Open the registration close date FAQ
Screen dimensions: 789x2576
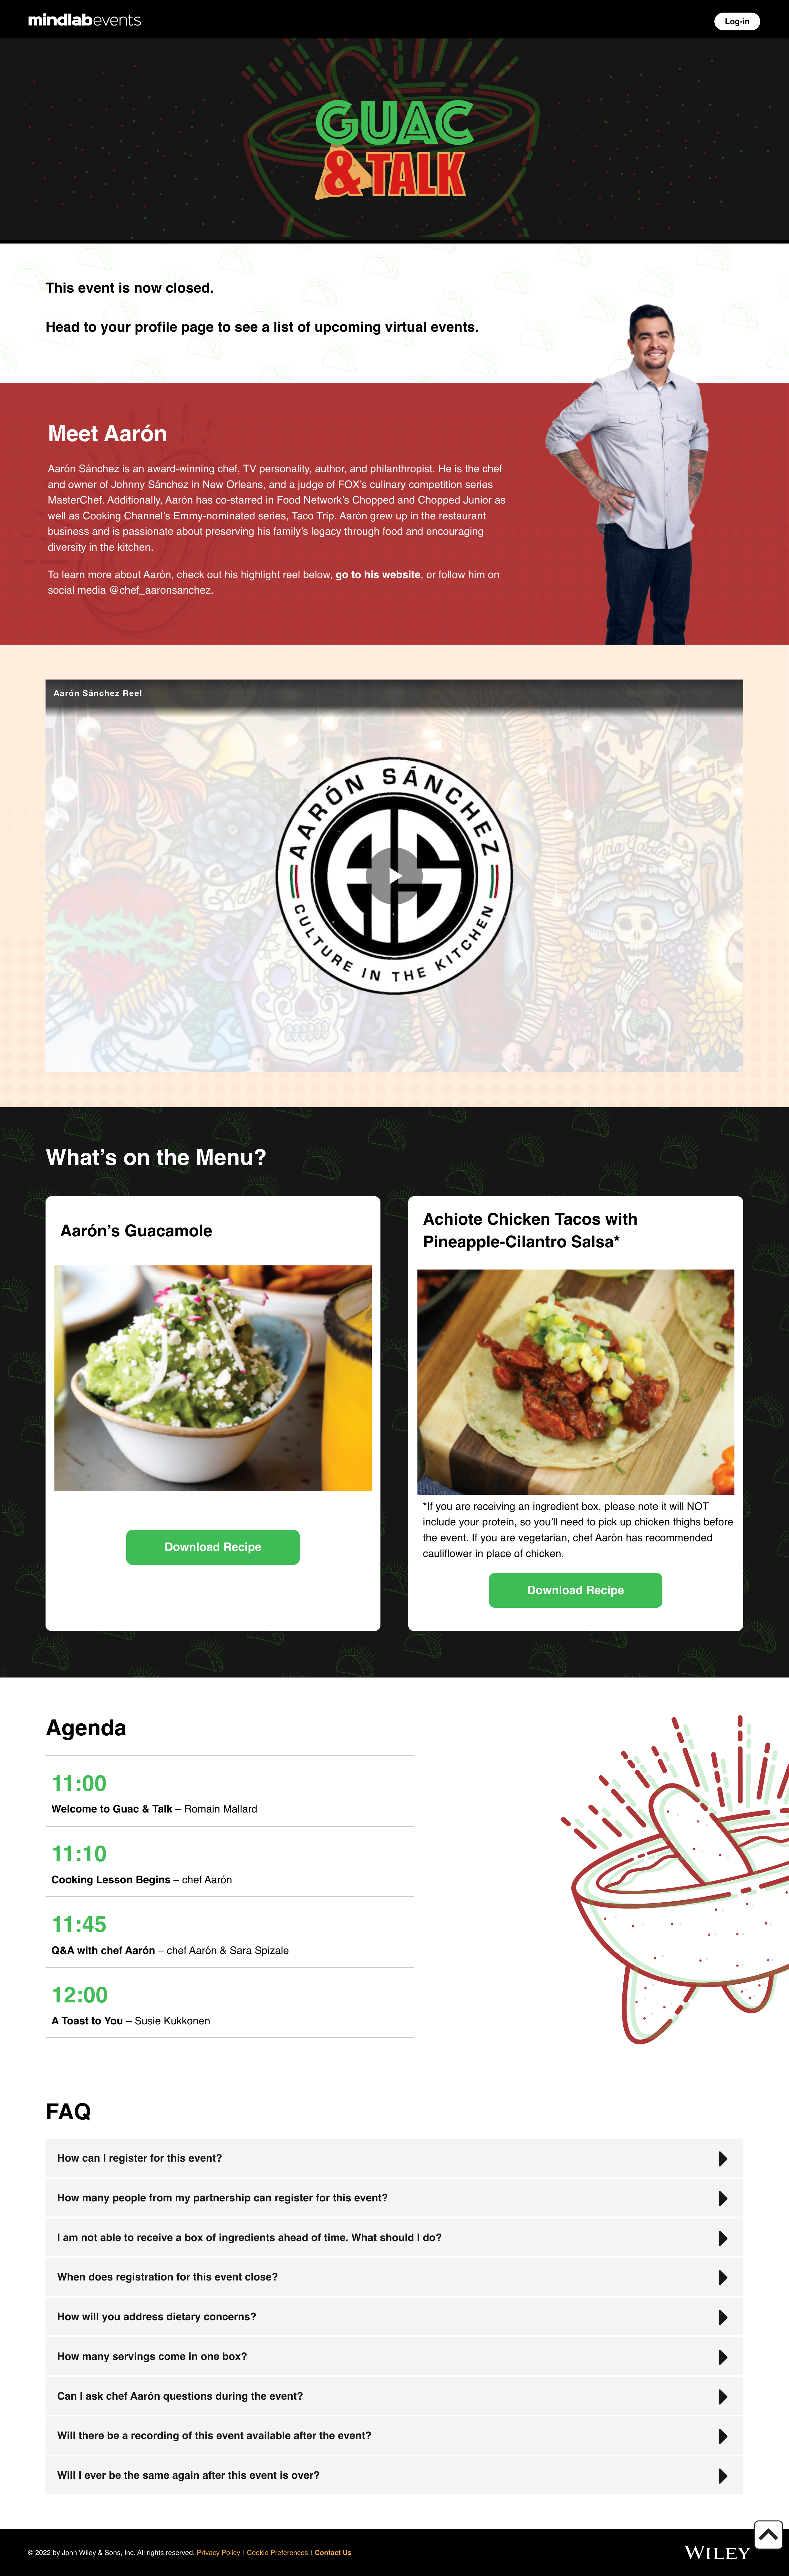(x=394, y=2277)
